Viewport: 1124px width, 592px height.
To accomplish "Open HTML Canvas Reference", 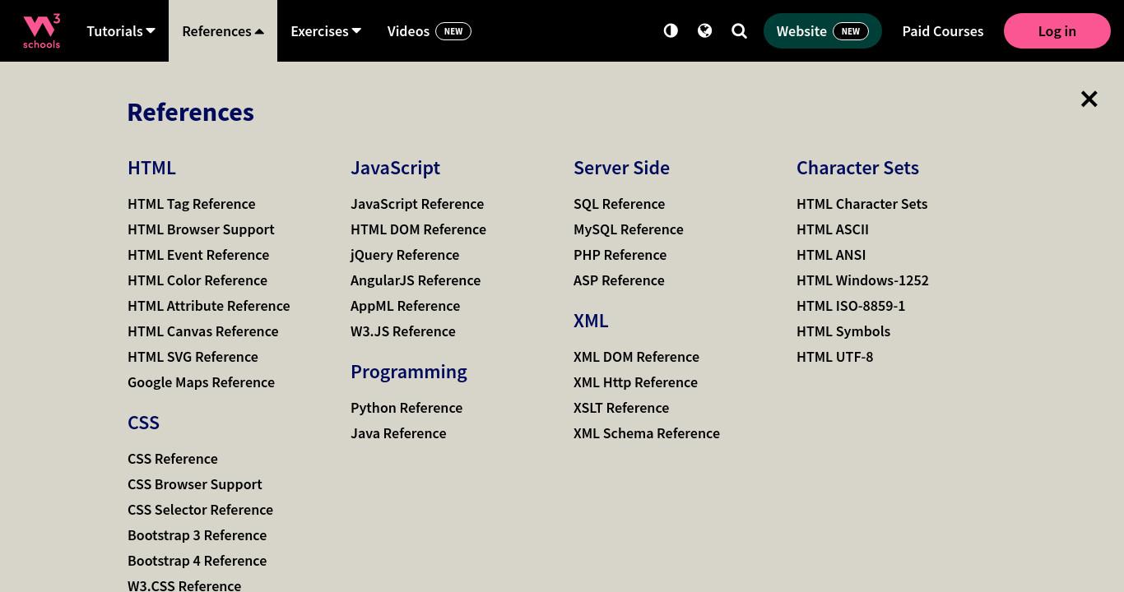I will 202,331.
